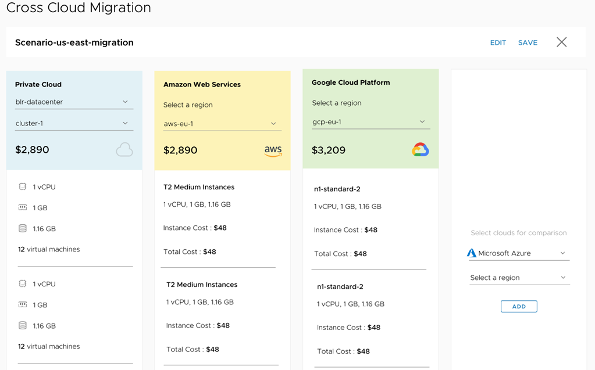The height and width of the screenshot is (370, 595).
Task: Click the EDIT link
Action: click(498, 42)
